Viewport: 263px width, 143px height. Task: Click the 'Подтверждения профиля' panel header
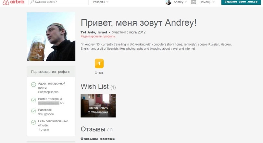51,72
